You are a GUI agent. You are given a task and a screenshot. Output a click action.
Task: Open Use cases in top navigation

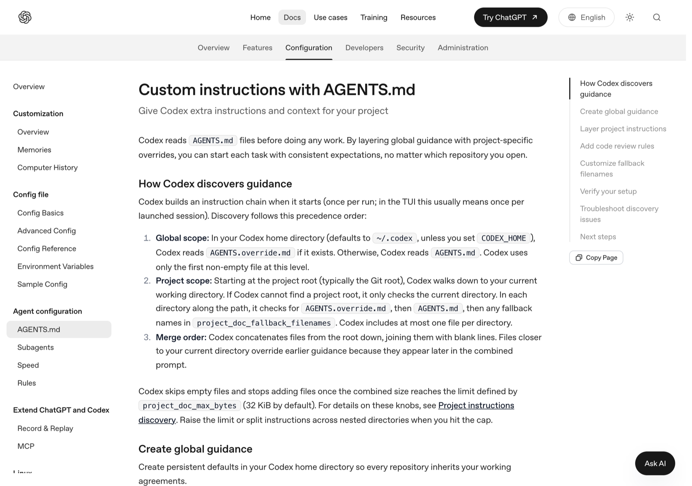331,17
